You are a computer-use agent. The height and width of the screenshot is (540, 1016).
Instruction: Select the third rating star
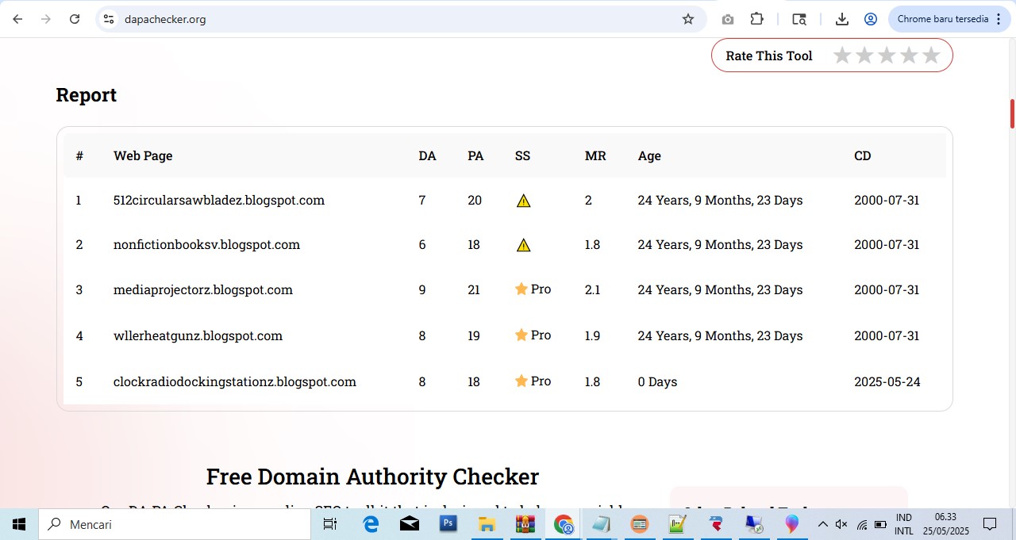point(887,56)
